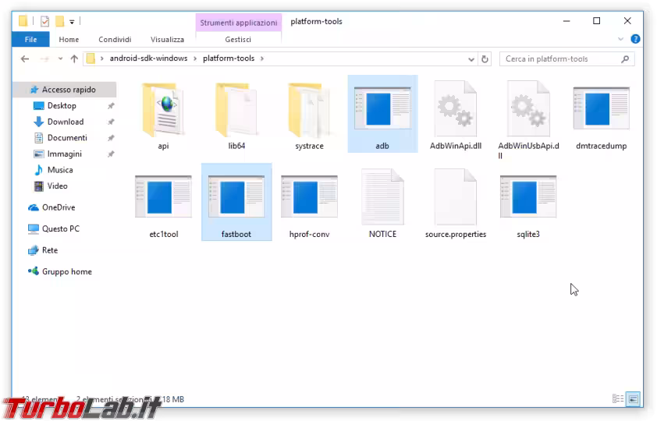The height and width of the screenshot is (421, 657).
Task: Open the Gestisci ribbon tab
Action: (x=238, y=39)
